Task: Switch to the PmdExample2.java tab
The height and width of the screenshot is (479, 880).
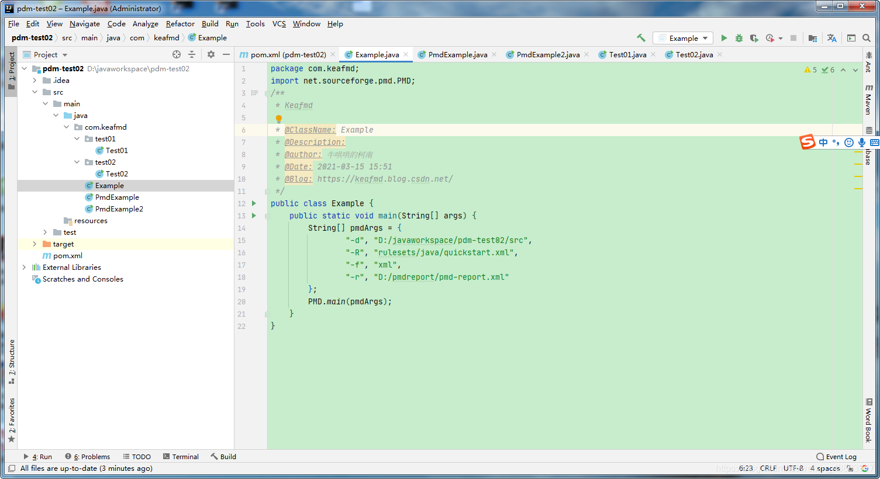Action: coord(547,54)
